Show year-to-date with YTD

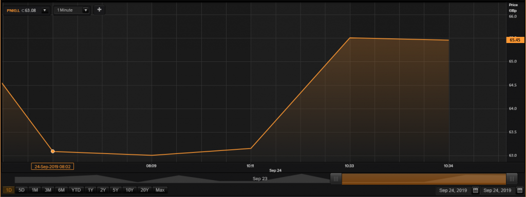[76, 190]
